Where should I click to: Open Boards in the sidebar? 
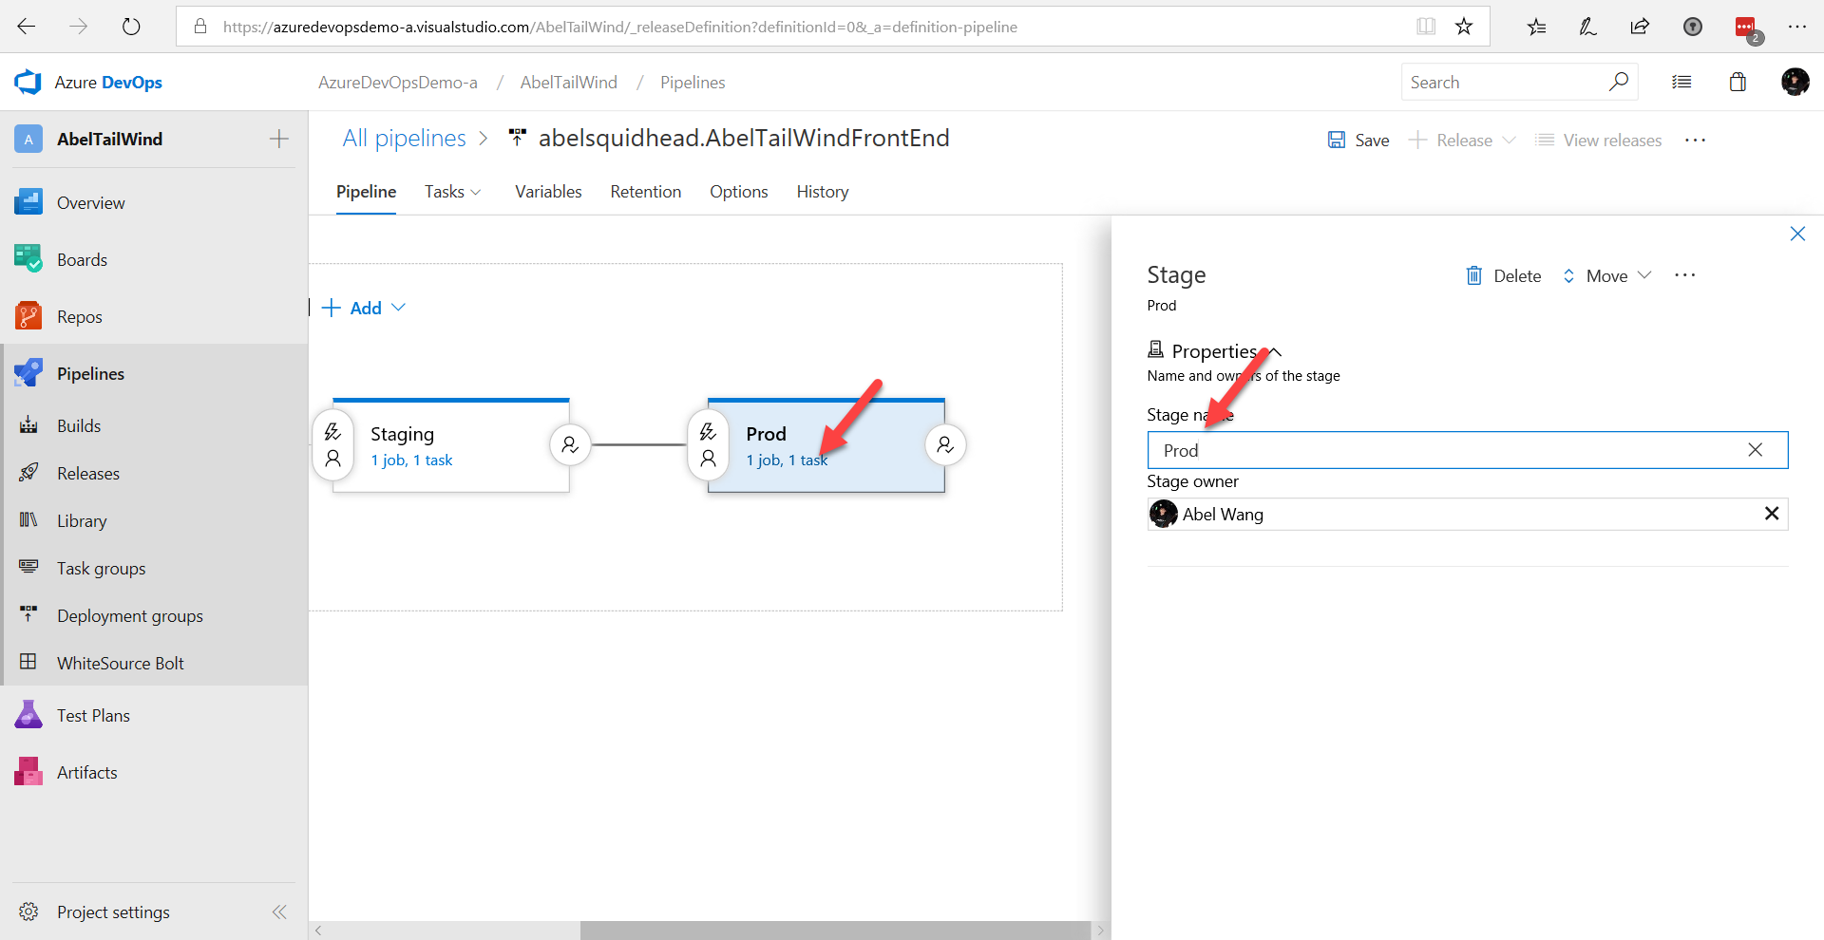tap(154, 259)
